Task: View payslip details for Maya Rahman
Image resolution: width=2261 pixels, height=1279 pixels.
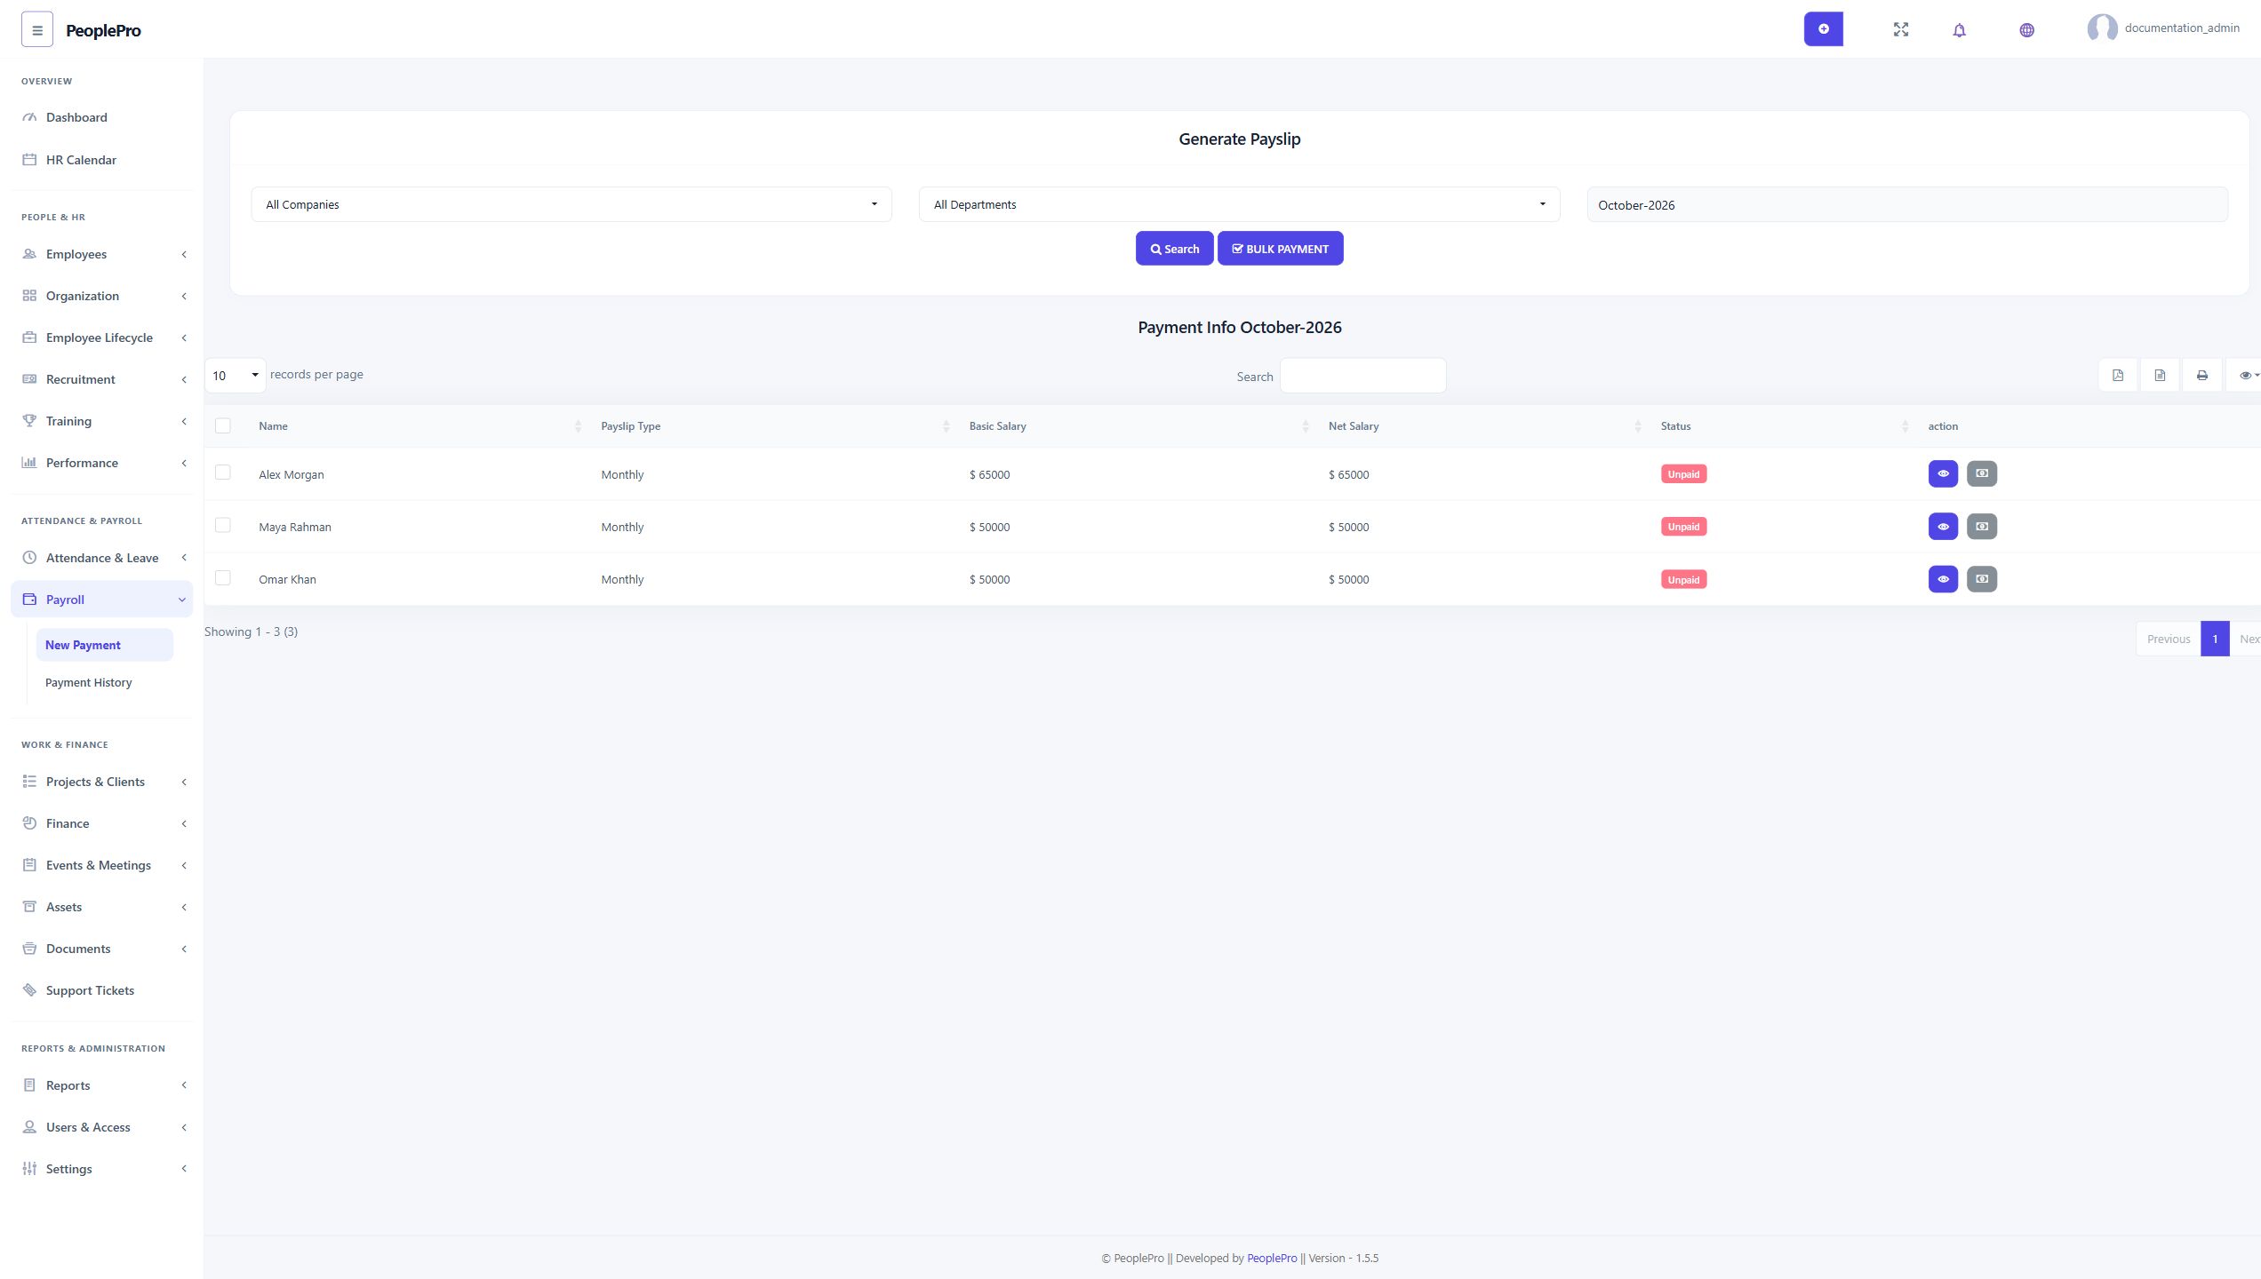Action: click(x=1943, y=527)
